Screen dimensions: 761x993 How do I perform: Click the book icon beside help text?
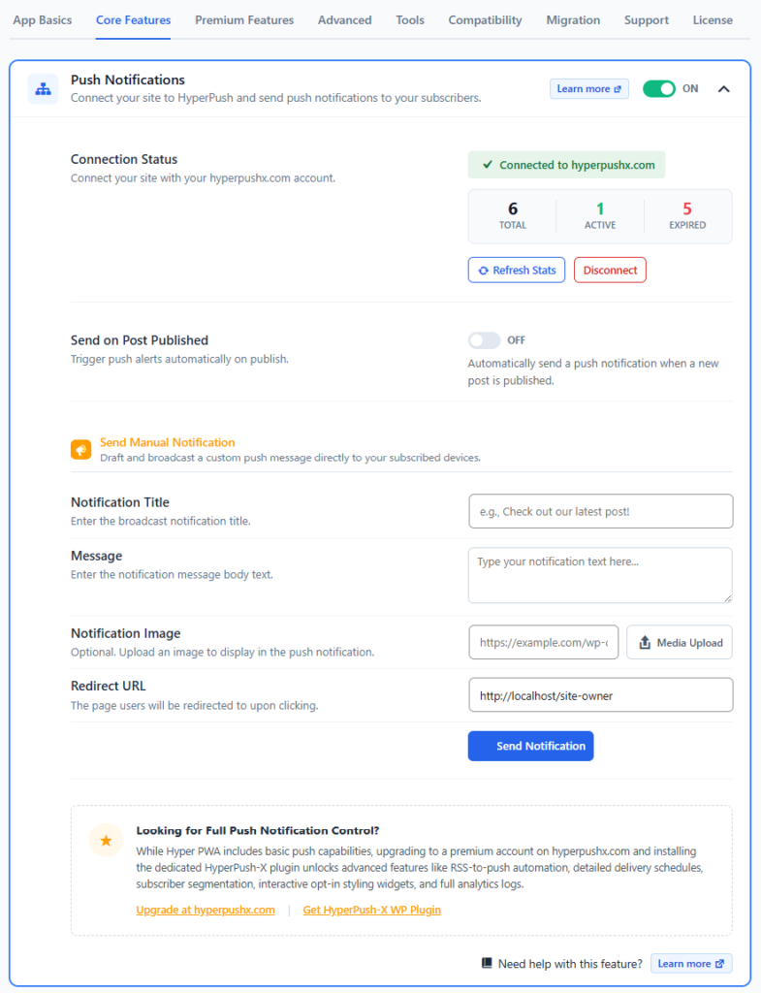pos(487,963)
